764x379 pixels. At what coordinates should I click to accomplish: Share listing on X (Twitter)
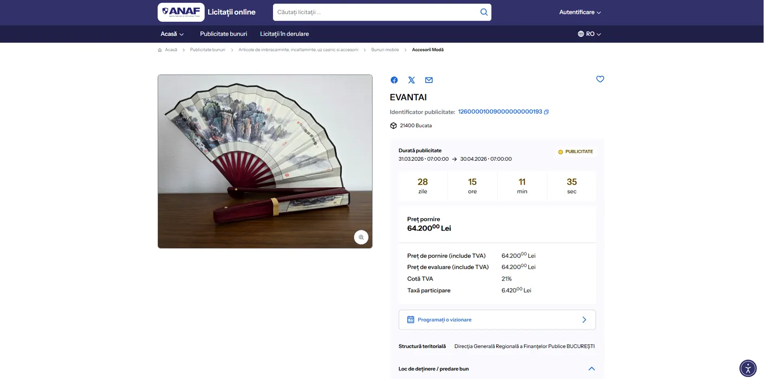pos(411,80)
